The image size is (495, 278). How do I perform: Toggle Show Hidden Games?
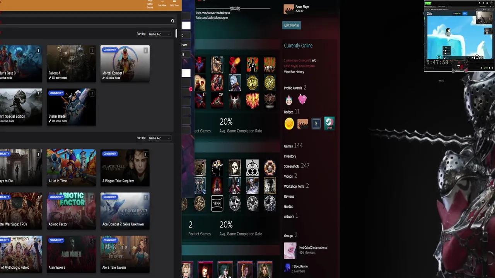tap(150, 4)
